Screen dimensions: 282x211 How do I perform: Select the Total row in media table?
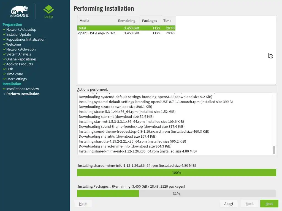pyautogui.click(x=126, y=28)
